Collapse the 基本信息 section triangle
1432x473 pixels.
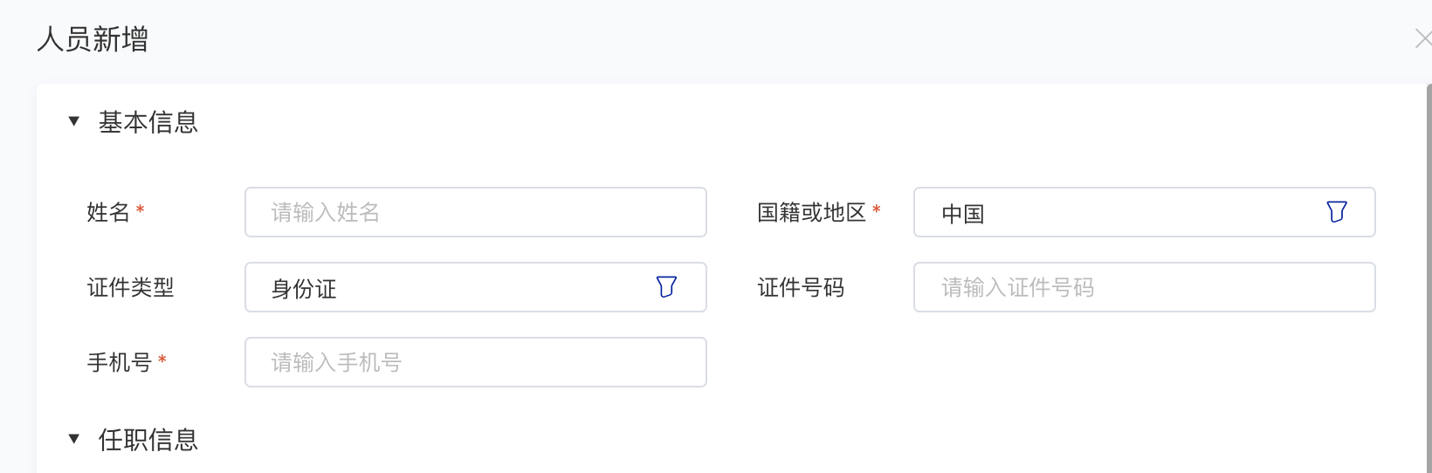pos(74,121)
